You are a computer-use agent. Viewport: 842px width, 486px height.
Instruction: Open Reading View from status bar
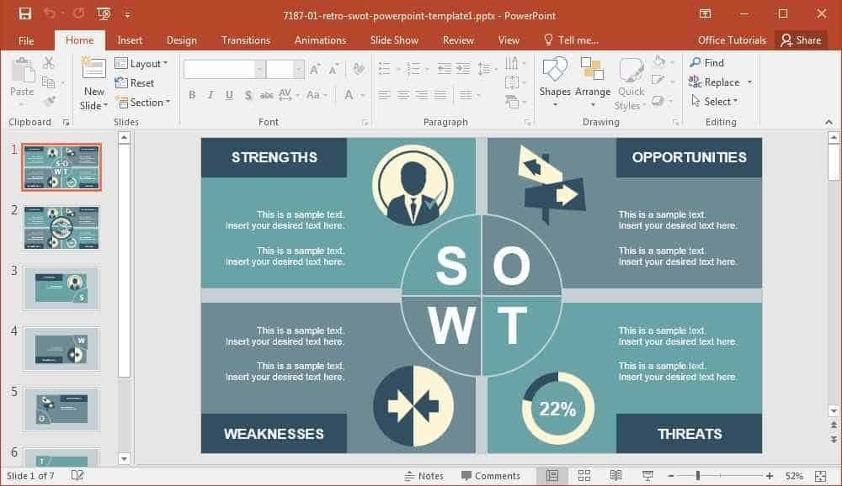[616, 475]
